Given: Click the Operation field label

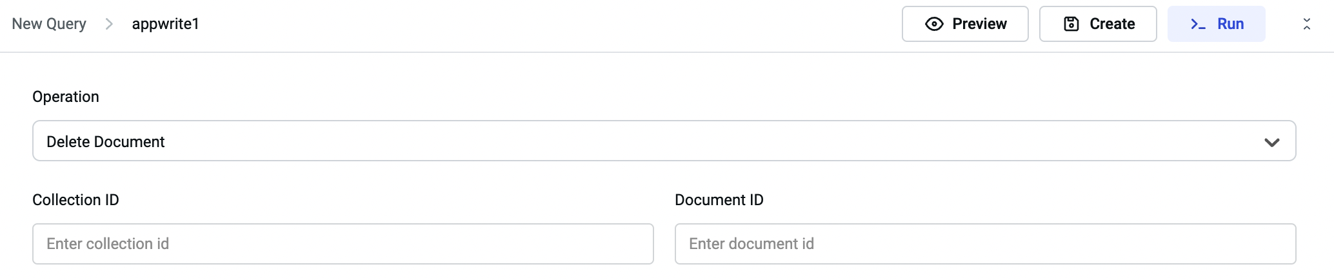Looking at the screenshot, I should pyautogui.click(x=66, y=97).
